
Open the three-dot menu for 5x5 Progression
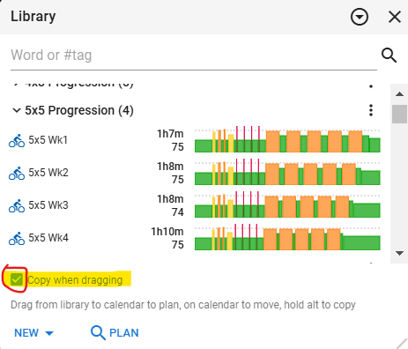tap(371, 110)
